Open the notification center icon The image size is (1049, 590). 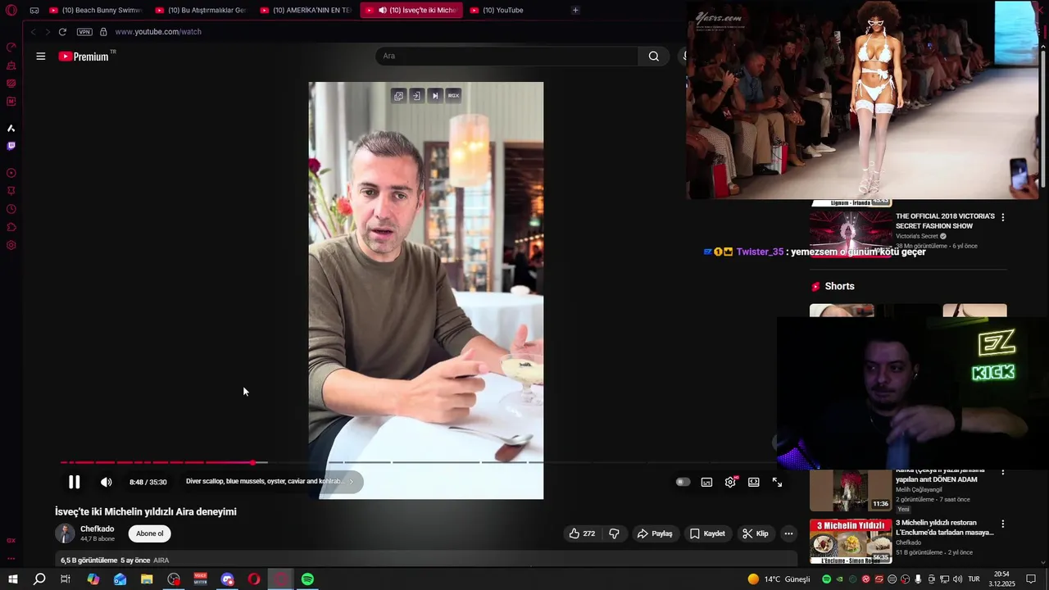1032,579
